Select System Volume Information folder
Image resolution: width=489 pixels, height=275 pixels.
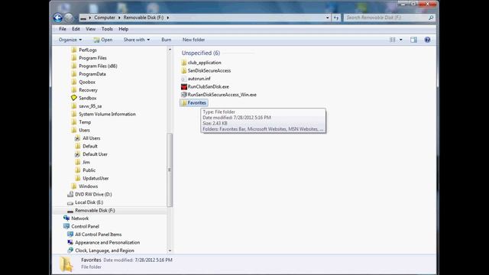pos(107,114)
